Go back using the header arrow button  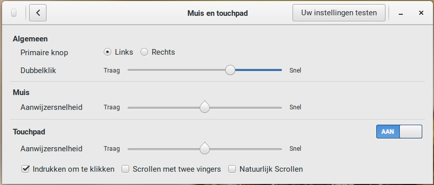tap(38, 13)
